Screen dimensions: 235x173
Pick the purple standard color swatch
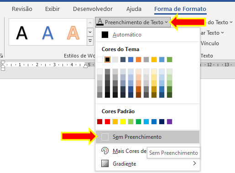[x=169, y=122]
